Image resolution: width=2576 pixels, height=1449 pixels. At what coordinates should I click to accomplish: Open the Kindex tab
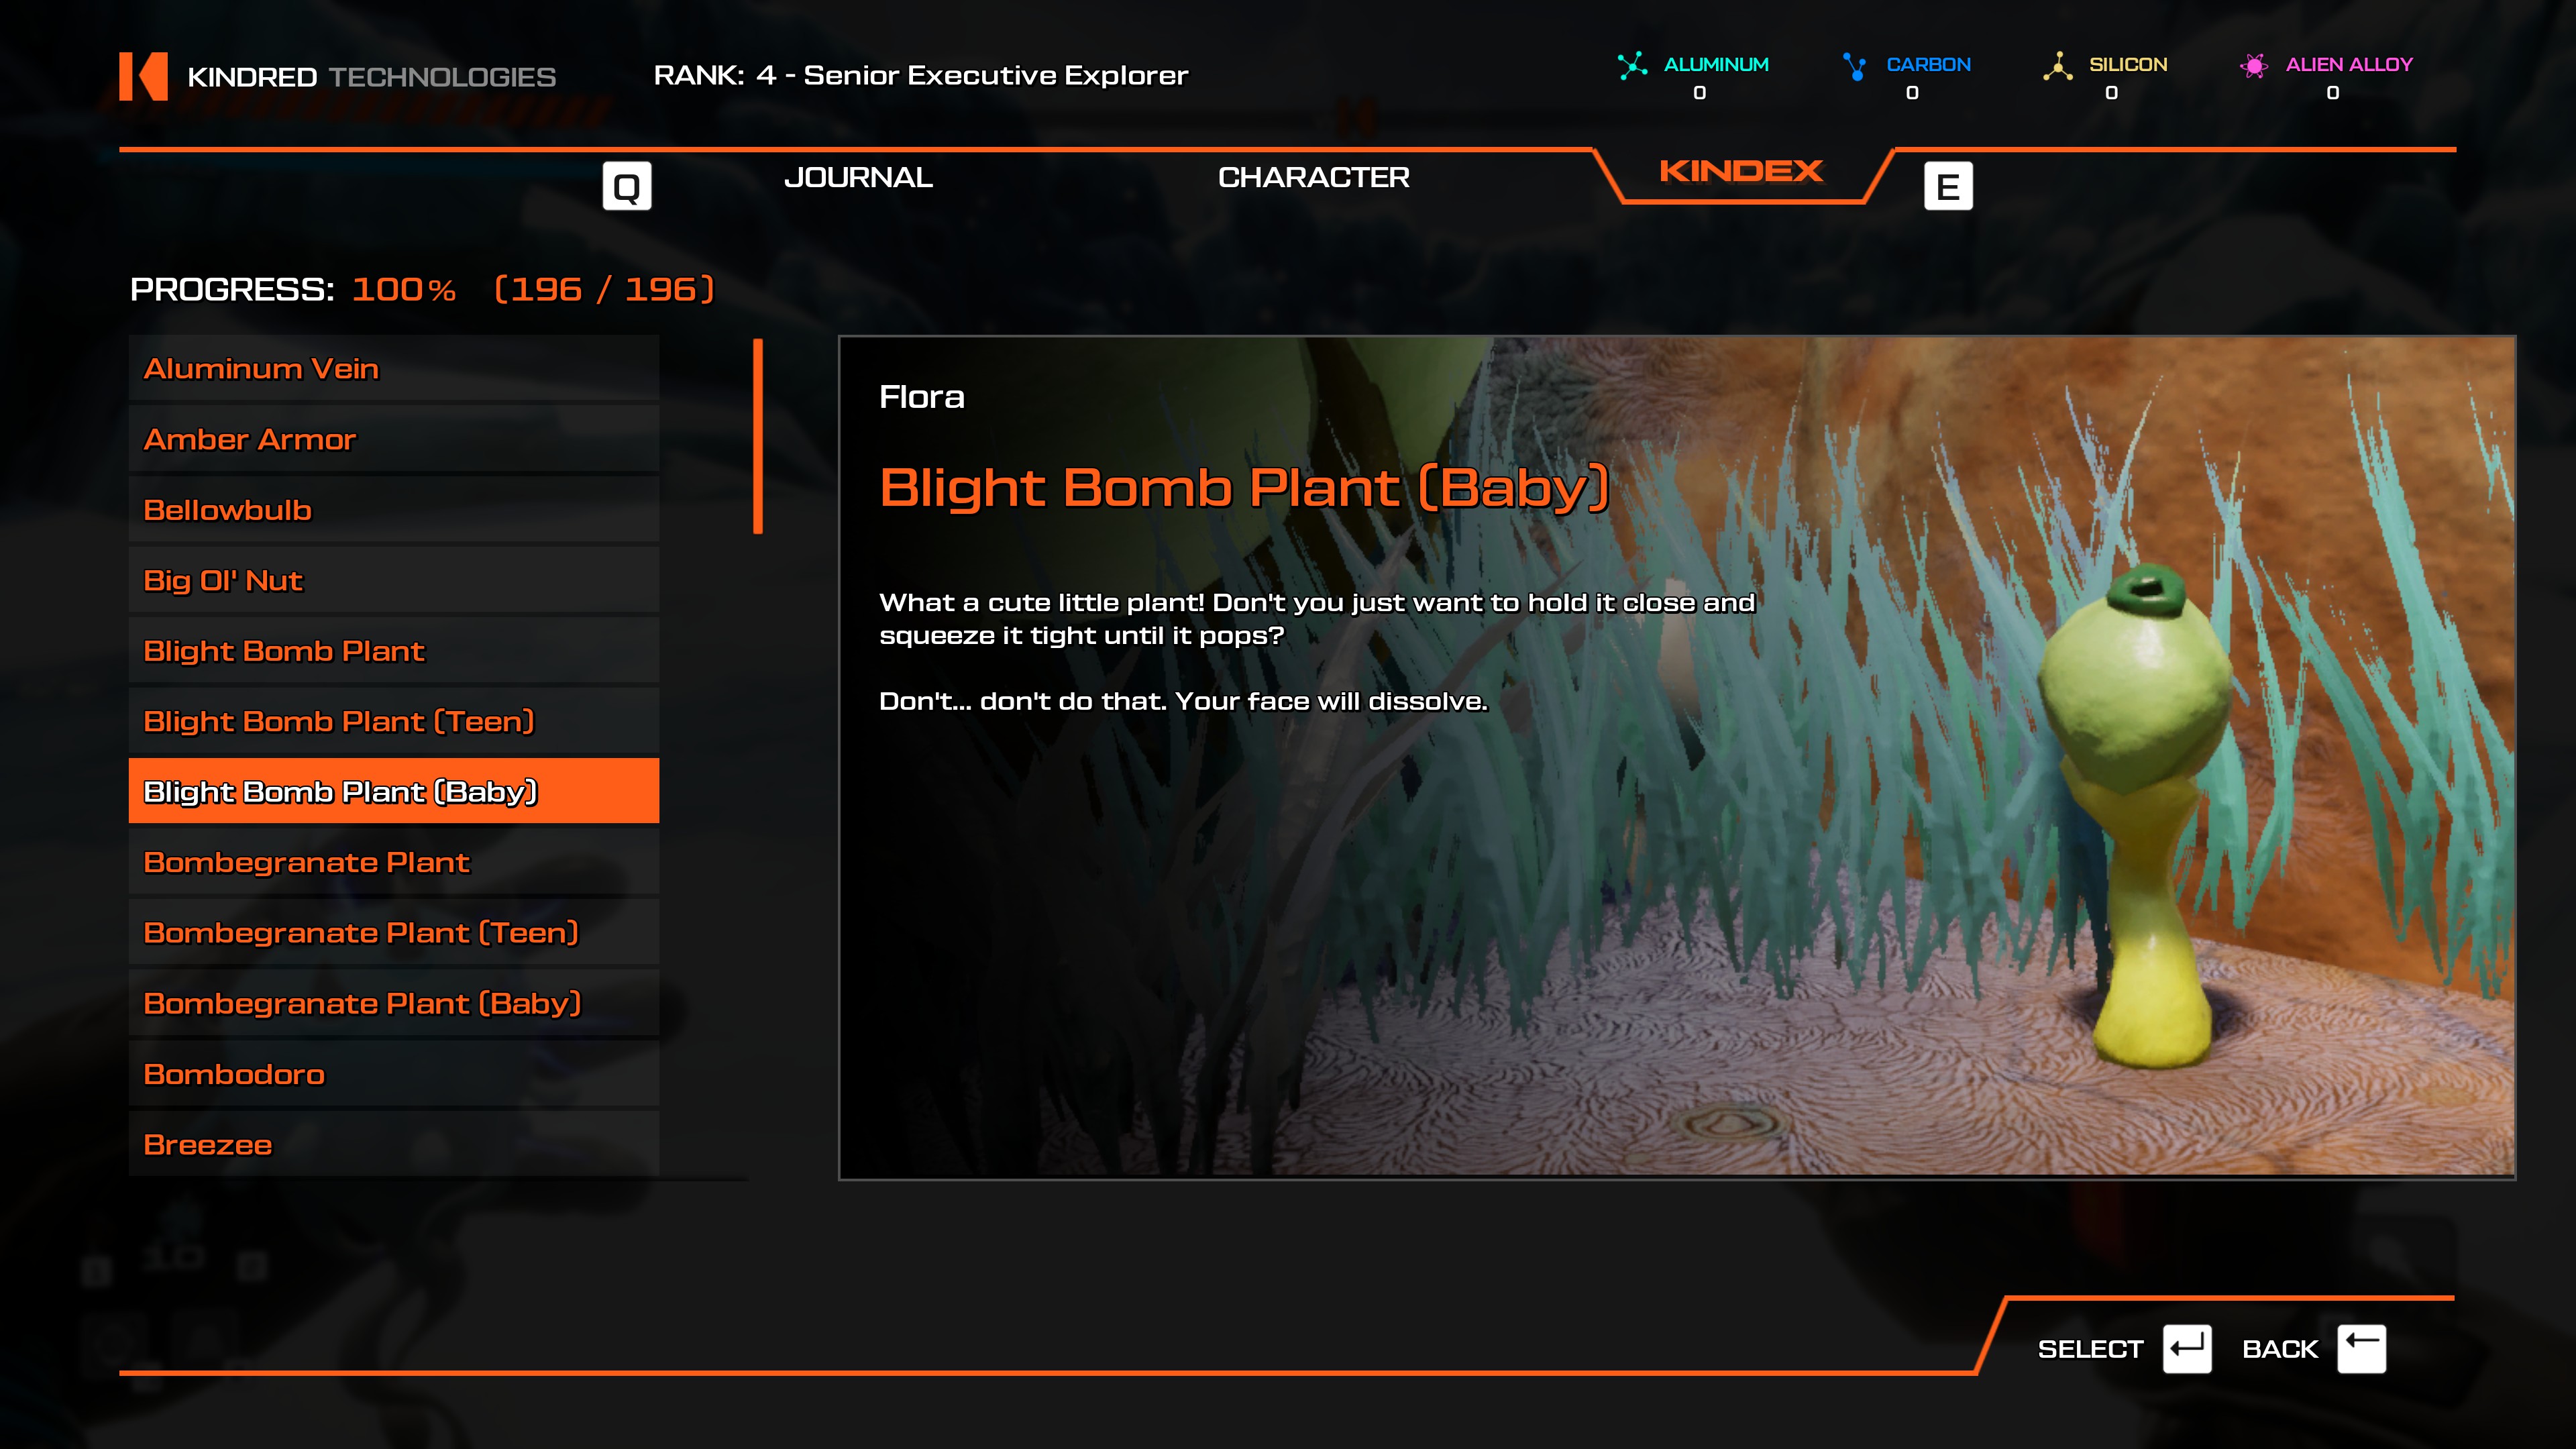[1741, 172]
